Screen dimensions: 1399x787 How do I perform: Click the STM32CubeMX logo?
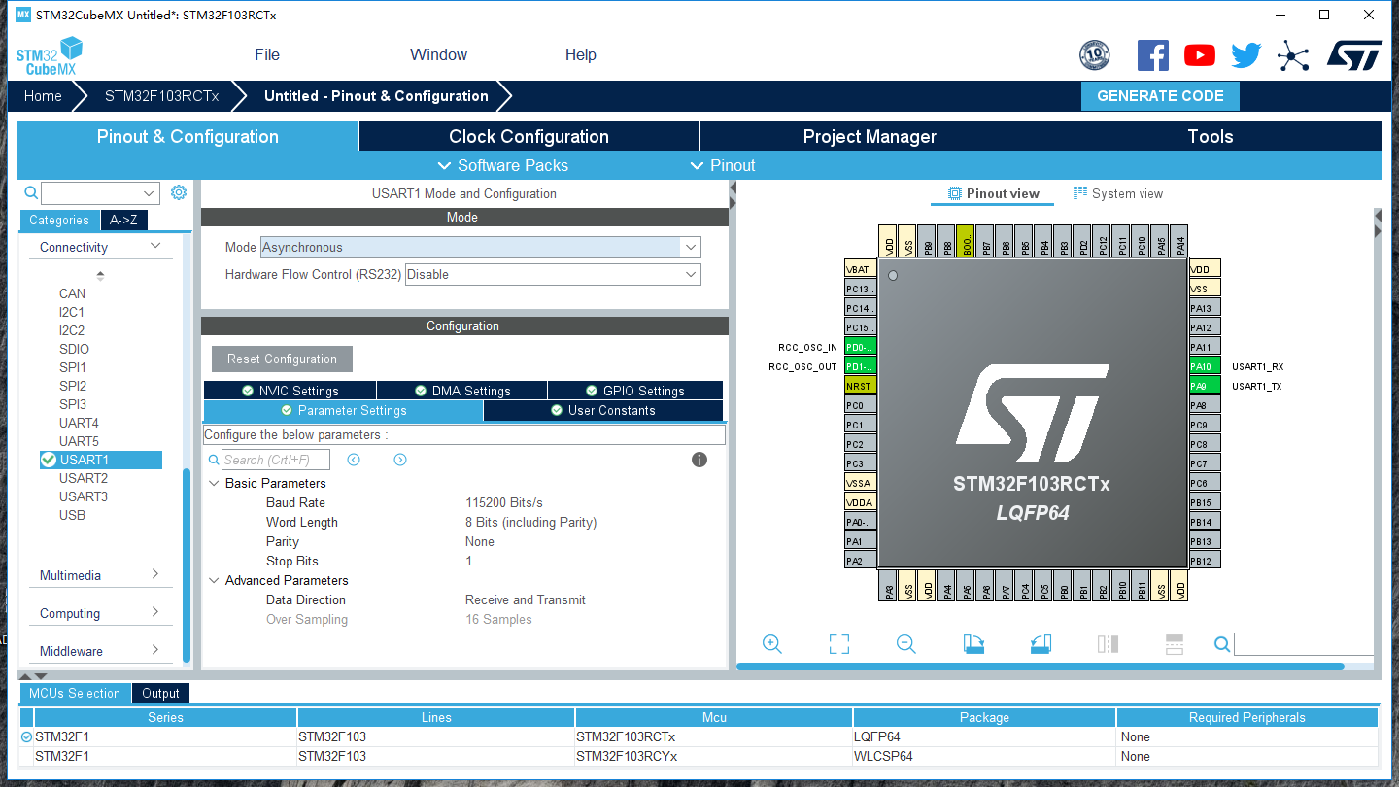[x=50, y=56]
